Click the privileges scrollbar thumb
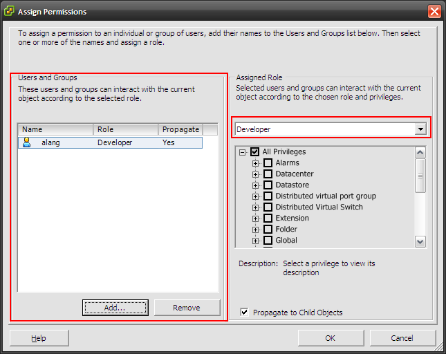 [420, 176]
